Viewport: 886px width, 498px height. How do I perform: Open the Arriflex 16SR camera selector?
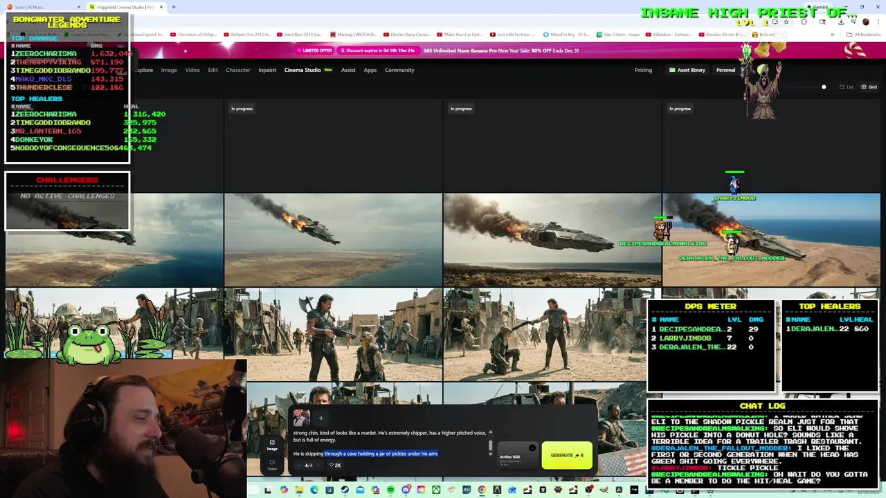tap(516, 455)
